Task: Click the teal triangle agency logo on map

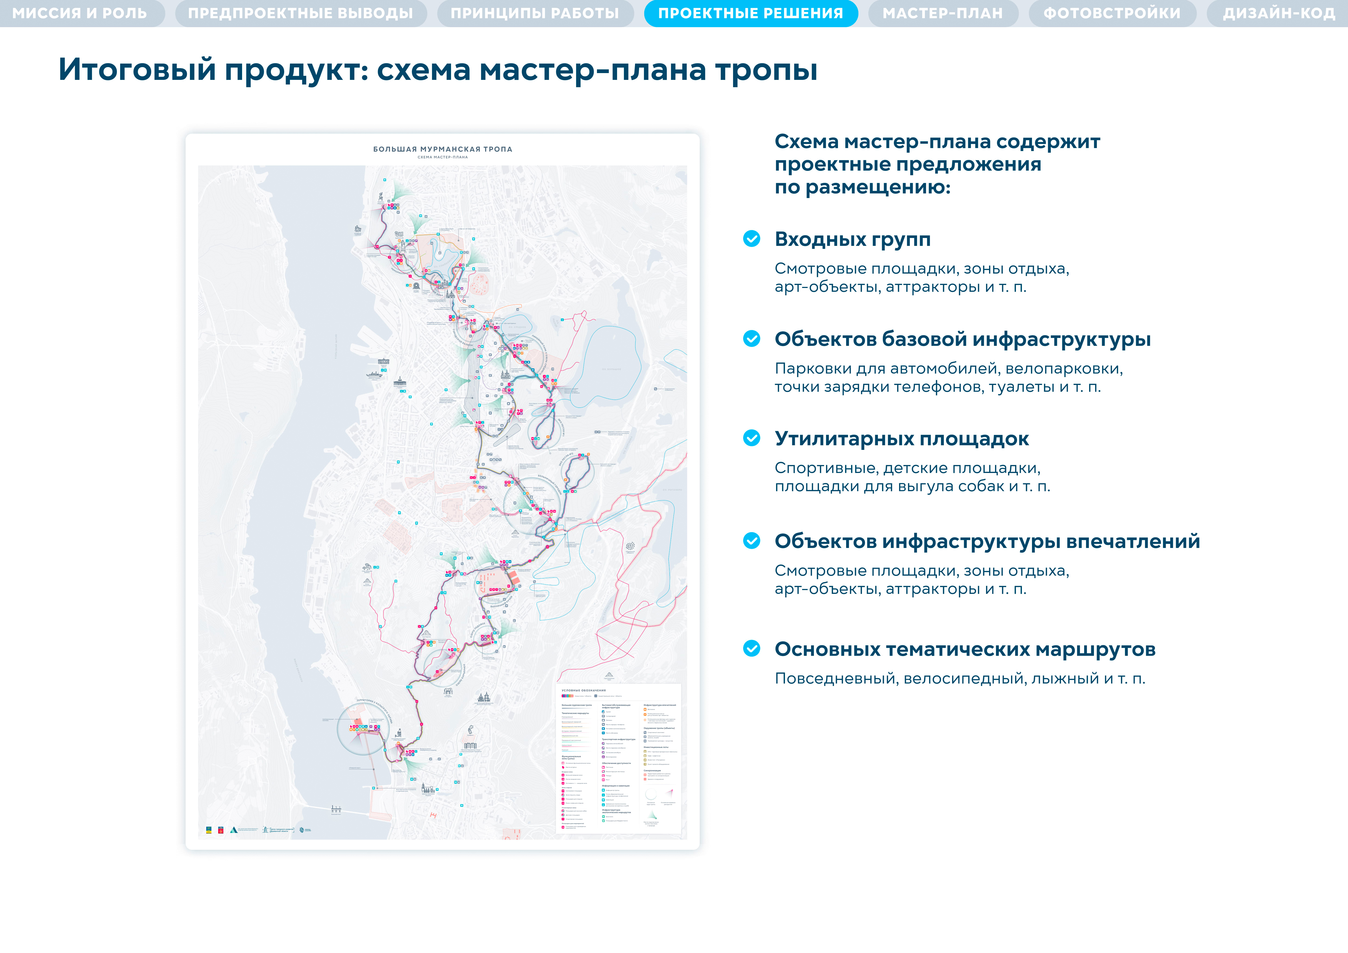Action: coord(234,830)
